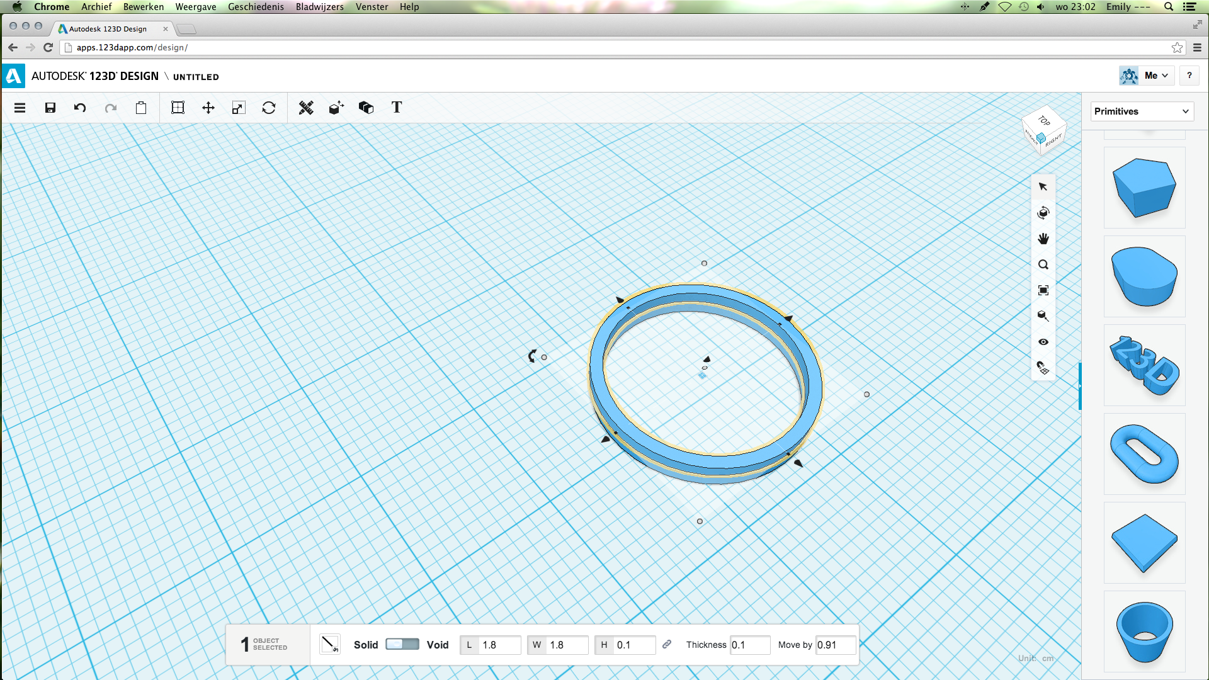Open the Chrome settings hamburger menu

coord(1197,47)
